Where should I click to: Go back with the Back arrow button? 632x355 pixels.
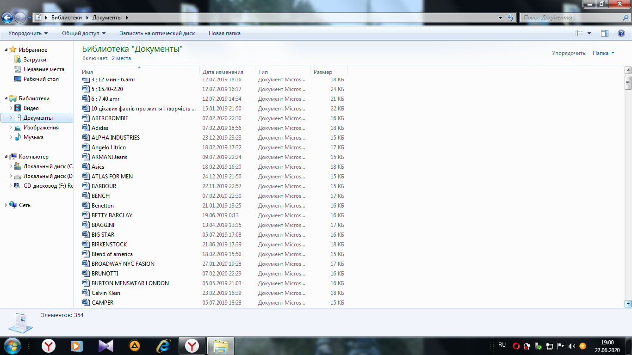[x=7, y=18]
